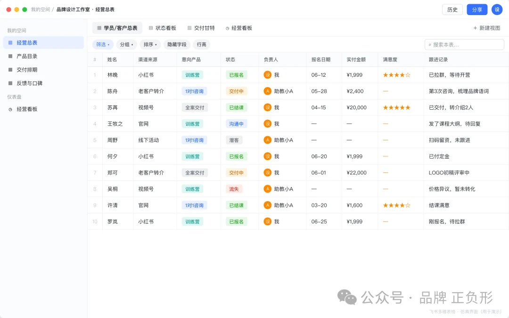Open 交付排期 in the sidebar

(x=43, y=70)
